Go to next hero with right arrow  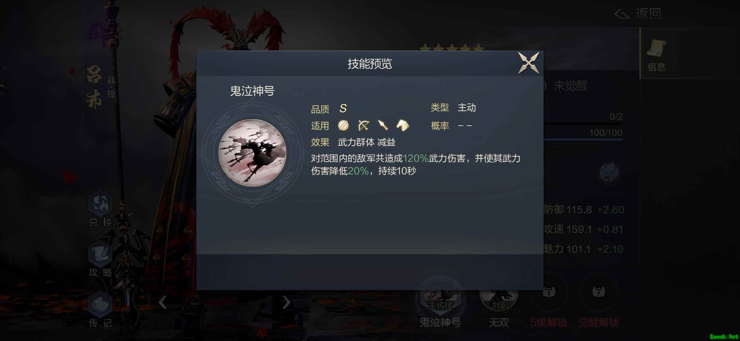pos(286,302)
